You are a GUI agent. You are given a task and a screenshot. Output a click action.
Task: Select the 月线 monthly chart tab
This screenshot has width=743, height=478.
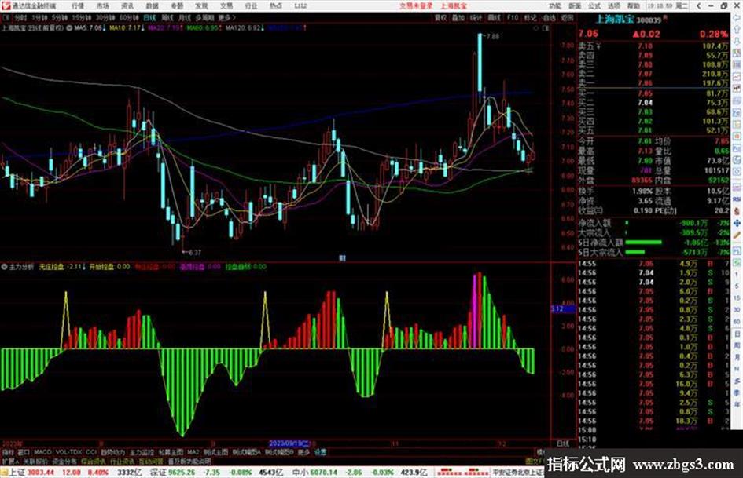point(185,17)
